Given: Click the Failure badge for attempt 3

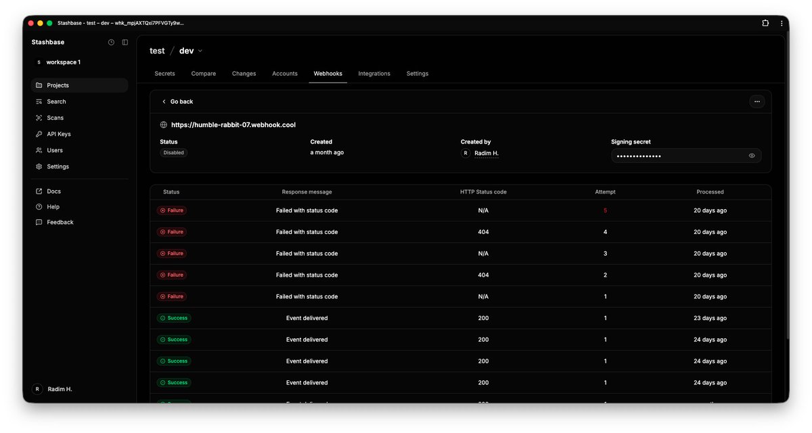Looking at the screenshot, I should coord(172,254).
